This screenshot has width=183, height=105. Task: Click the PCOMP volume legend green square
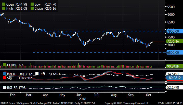[4, 65]
